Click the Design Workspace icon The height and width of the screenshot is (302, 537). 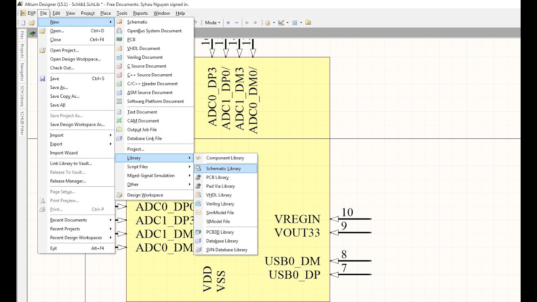(119, 195)
